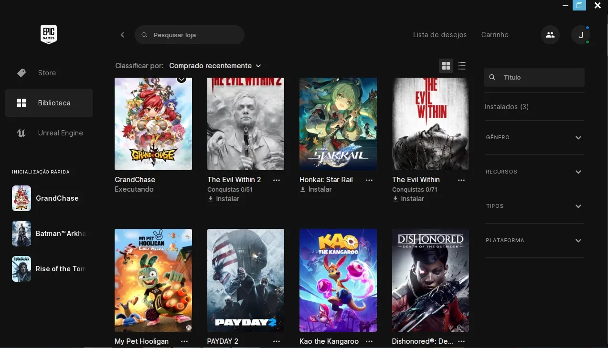The height and width of the screenshot is (348, 608).
Task: Click the PAYDAY 2 title text
Action: coord(223,341)
